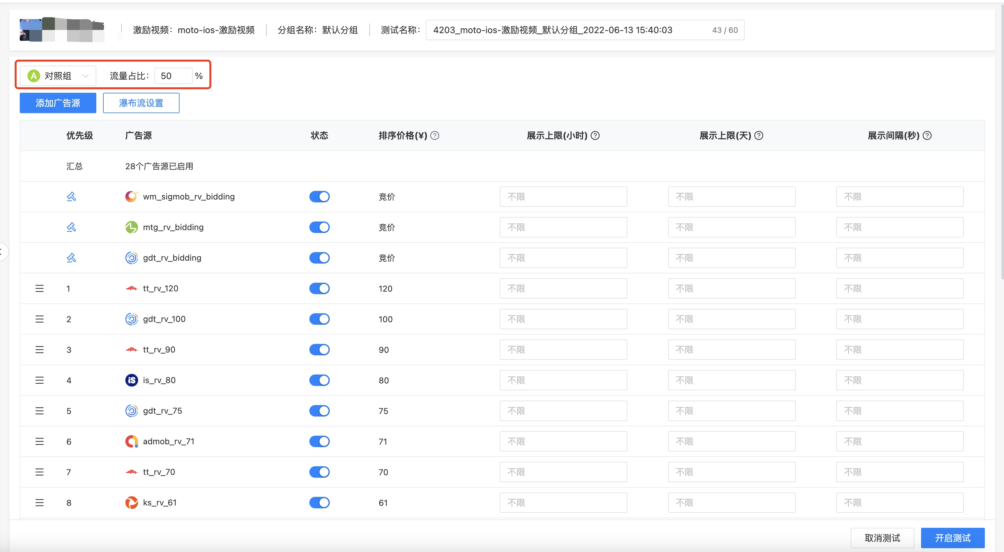Turn off the tt_rv_120 status switch

tap(319, 288)
